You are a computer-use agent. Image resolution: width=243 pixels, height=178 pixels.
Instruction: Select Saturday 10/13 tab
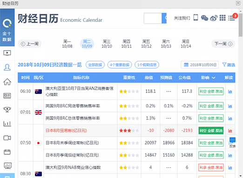pyautogui.click(x=166, y=44)
